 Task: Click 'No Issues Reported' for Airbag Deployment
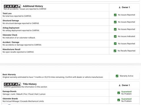click(127, 29)
